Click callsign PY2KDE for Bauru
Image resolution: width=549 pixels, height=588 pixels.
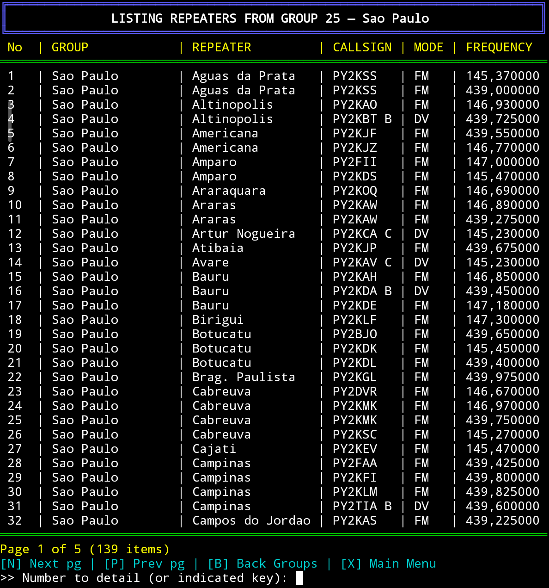coord(355,305)
